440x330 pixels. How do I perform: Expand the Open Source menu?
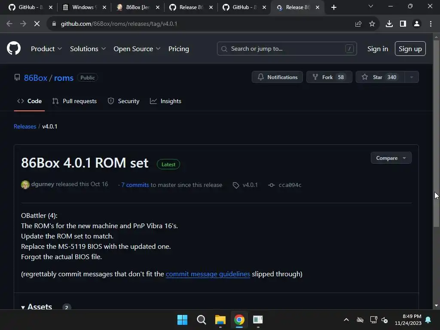click(137, 49)
